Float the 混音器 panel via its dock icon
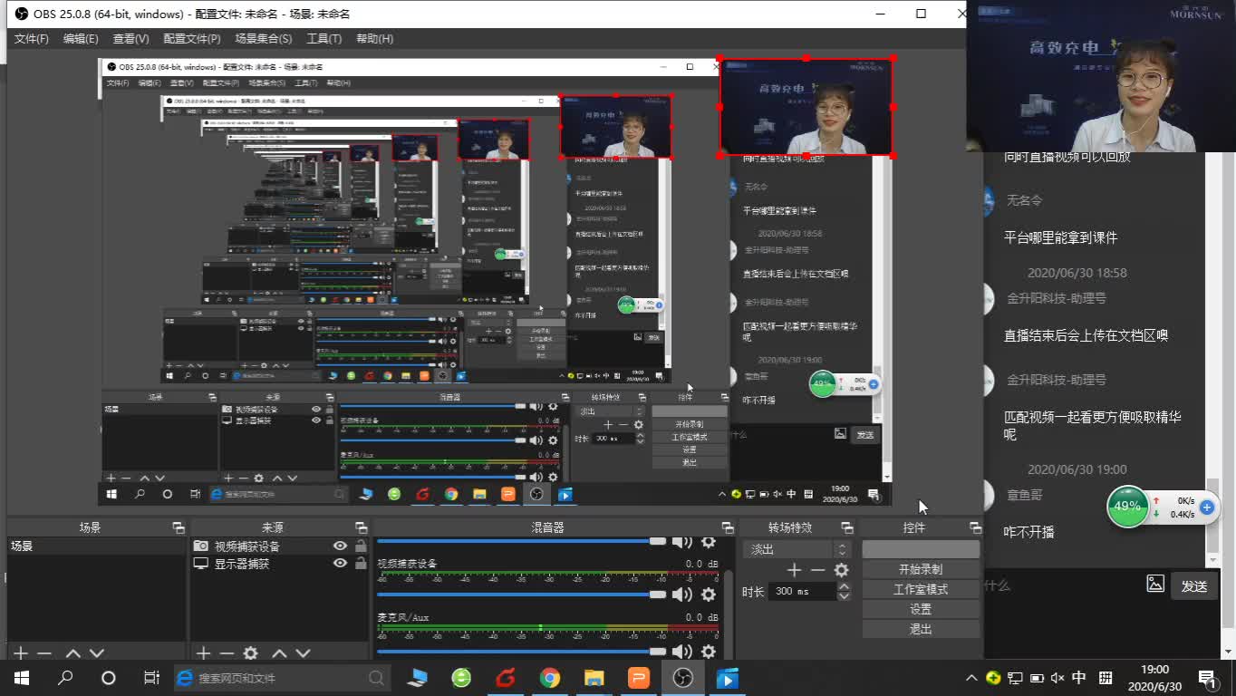The width and height of the screenshot is (1236, 696). [x=727, y=527]
